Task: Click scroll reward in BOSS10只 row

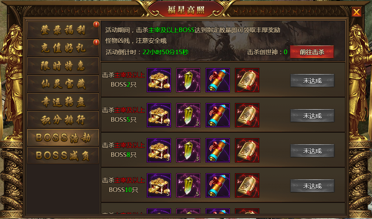Action: (x=218, y=185)
